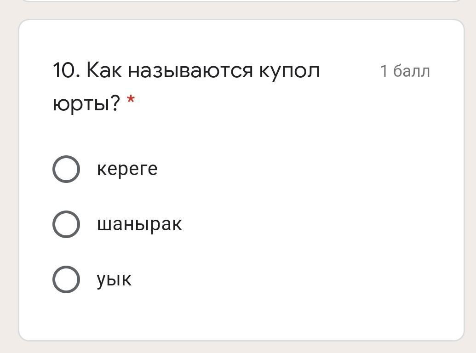
Task: Click the red required asterisk
Action: click(131, 100)
